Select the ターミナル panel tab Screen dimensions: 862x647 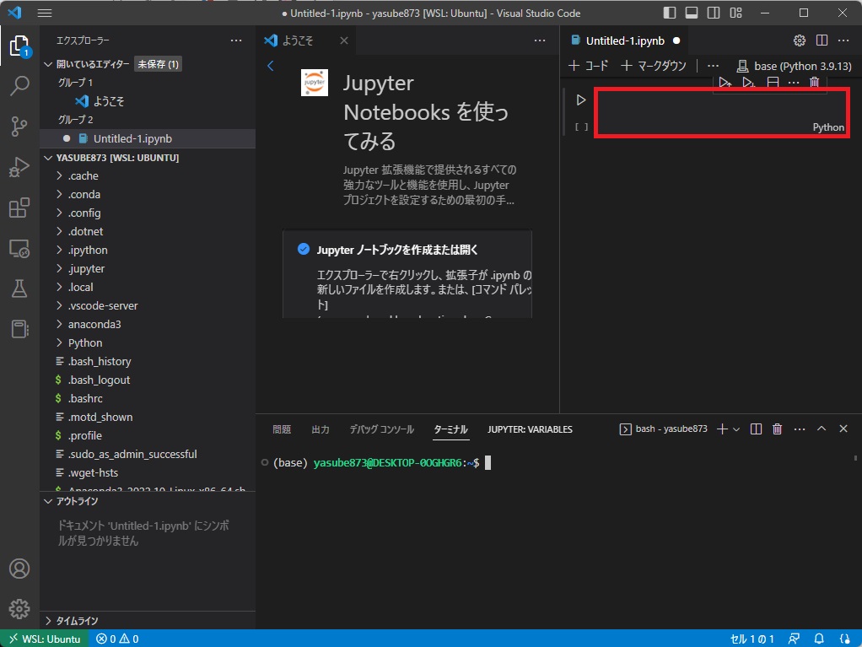click(450, 429)
